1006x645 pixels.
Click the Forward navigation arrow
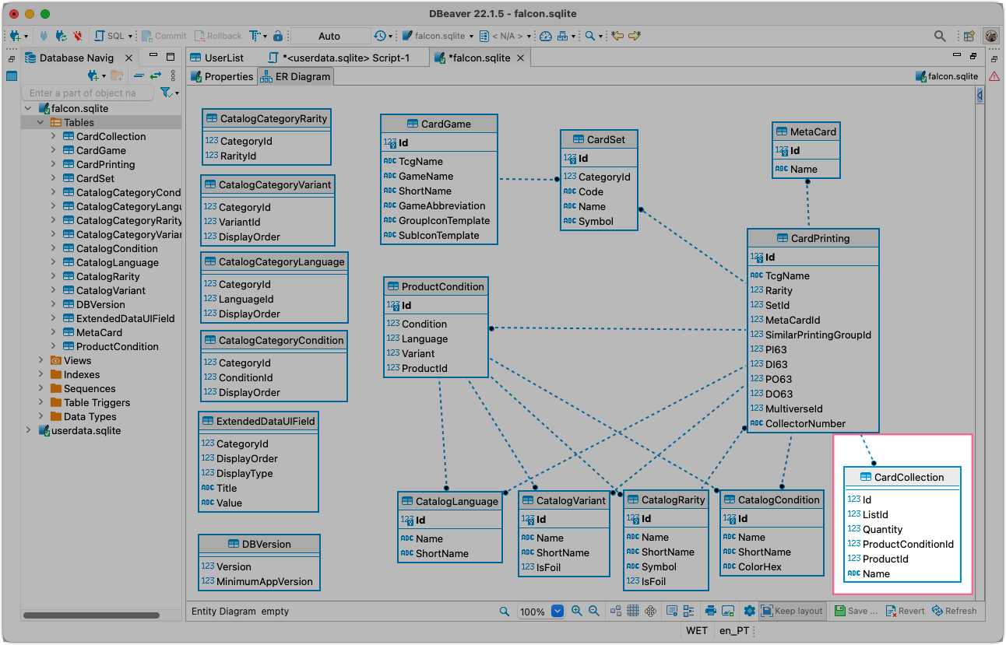click(635, 36)
